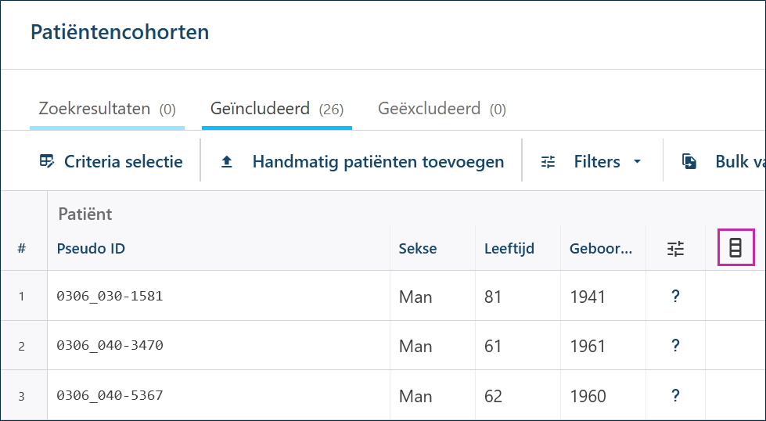
Task: Click the Geboor... column header
Action: click(601, 249)
